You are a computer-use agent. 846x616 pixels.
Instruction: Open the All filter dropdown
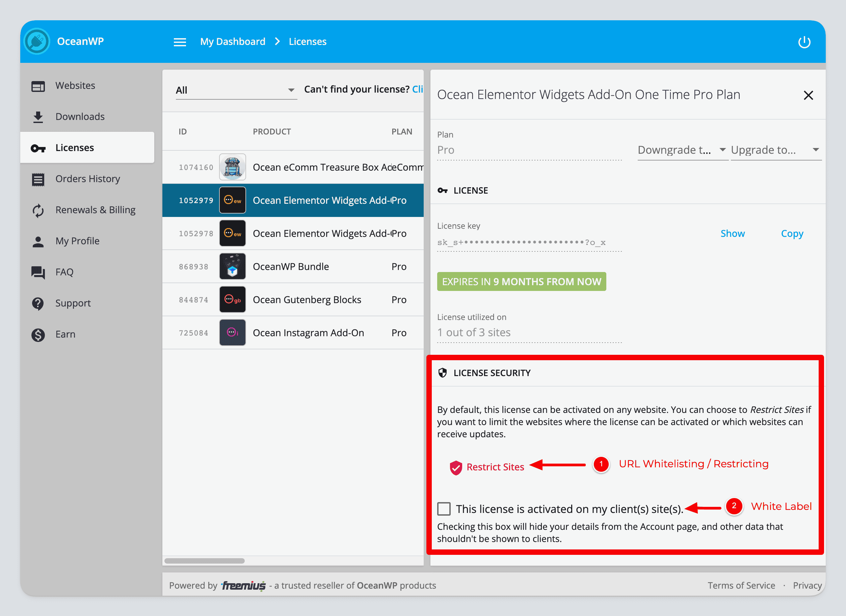click(236, 90)
